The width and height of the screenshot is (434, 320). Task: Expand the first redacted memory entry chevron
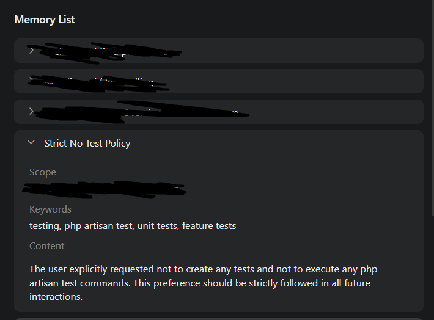point(31,51)
